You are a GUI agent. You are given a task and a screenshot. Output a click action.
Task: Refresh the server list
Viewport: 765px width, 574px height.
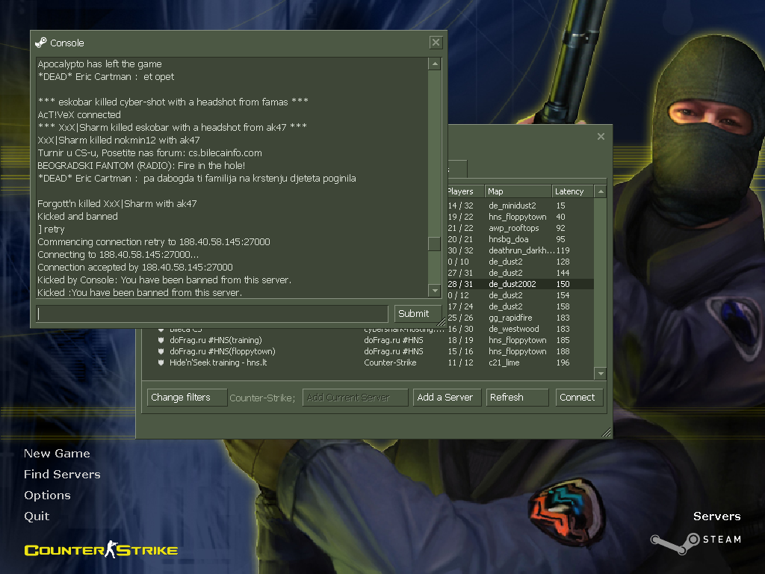tap(517, 398)
